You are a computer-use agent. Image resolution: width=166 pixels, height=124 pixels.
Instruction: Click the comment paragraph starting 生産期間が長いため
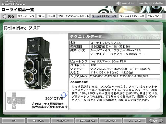tap(115, 93)
